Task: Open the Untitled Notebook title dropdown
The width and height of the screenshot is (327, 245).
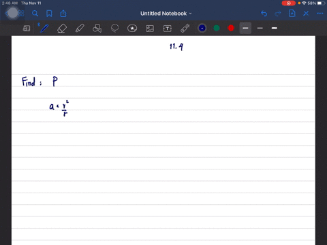Action: pyautogui.click(x=166, y=14)
